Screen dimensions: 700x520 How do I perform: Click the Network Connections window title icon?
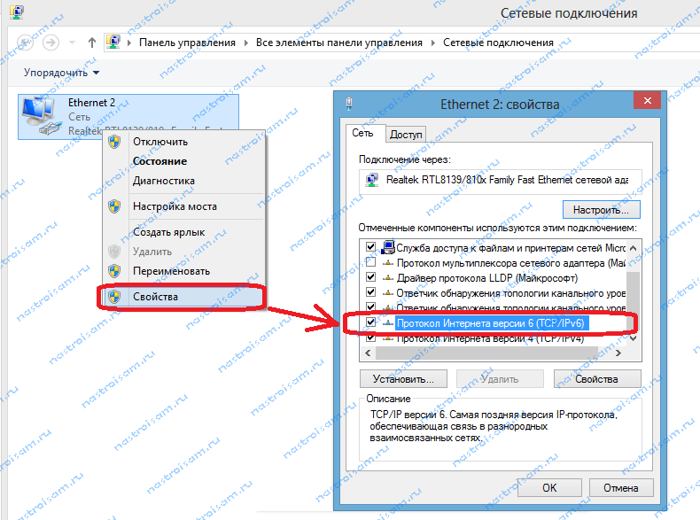(x=17, y=12)
